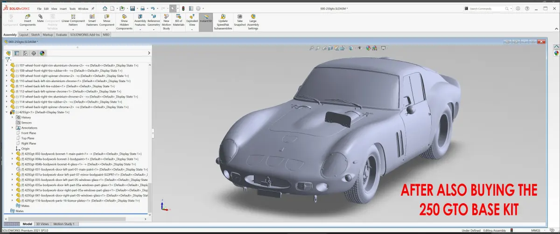Click Update SpeedPak Subassemblies
This screenshot has height=234, width=560.
(223, 22)
